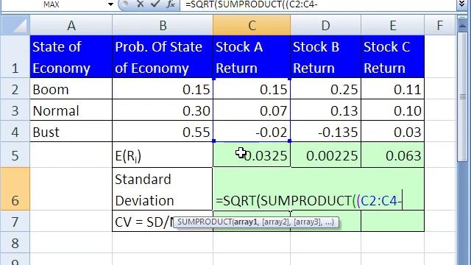The image size is (471, 265).
Task: Click the 'Standard Deviation' label cell
Action: click(x=163, y=189)
